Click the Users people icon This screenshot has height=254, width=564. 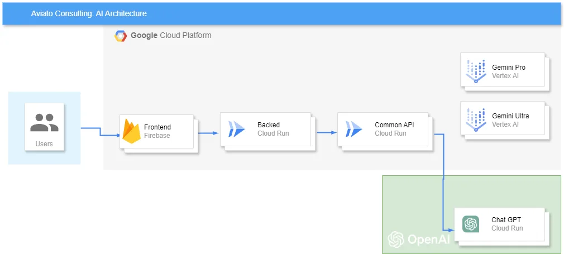44,122
